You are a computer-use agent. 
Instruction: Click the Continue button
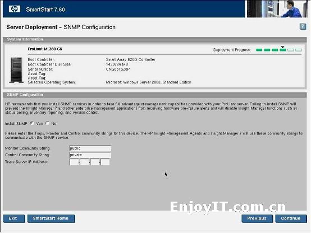(291, 218)
